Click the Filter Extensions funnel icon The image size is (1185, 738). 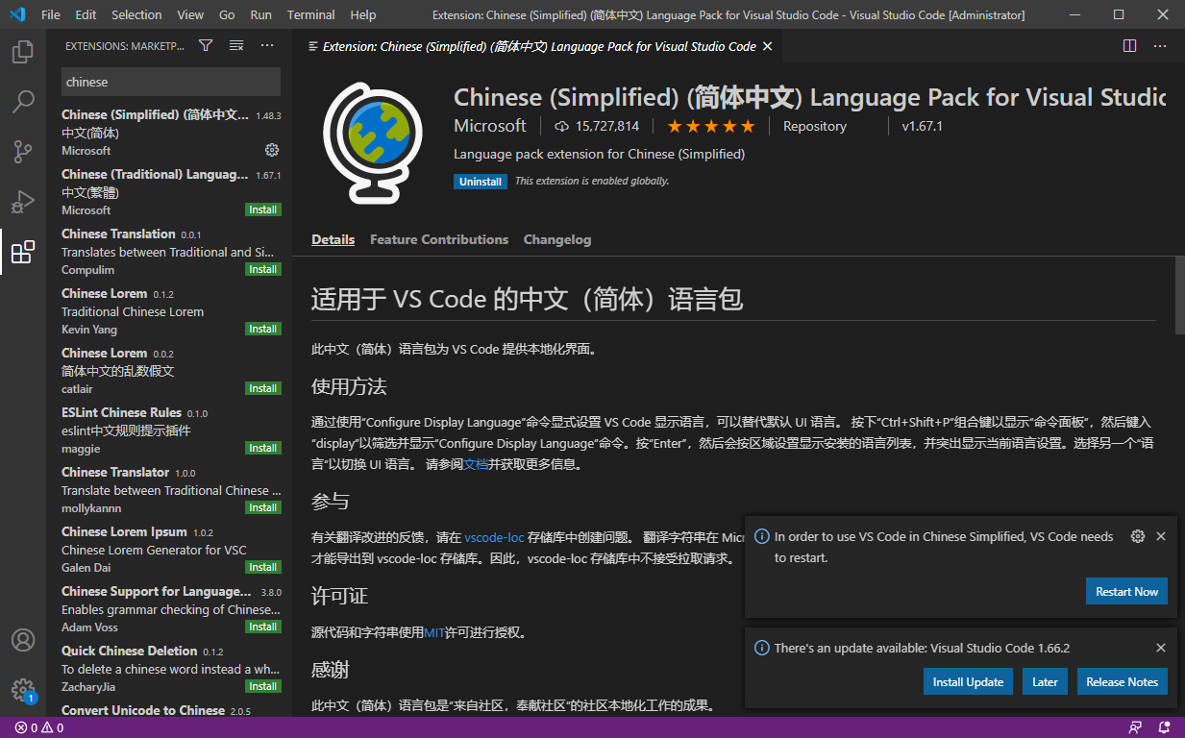tap(206, 45)
